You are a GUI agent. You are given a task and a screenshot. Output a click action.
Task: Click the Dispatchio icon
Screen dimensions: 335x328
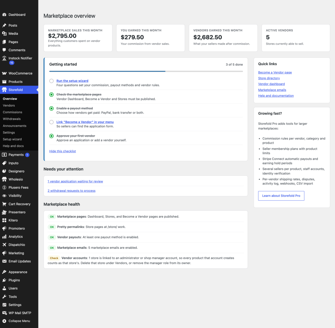point(4,245)
